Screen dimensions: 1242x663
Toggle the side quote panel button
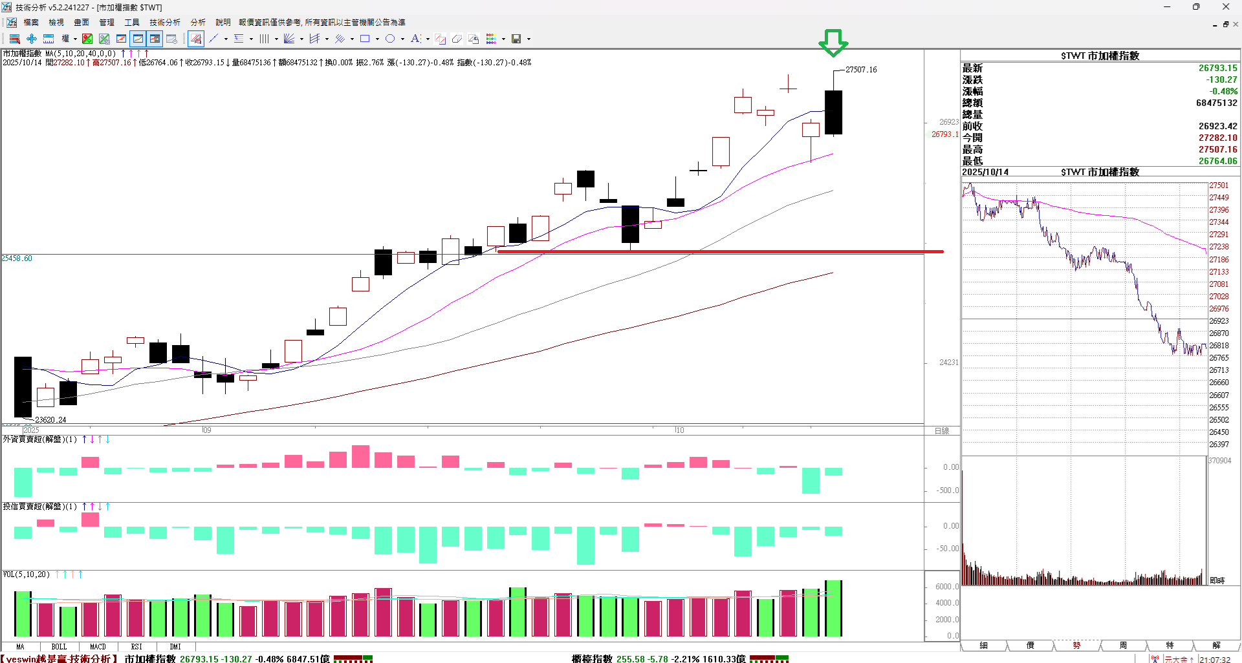[155, 39]
